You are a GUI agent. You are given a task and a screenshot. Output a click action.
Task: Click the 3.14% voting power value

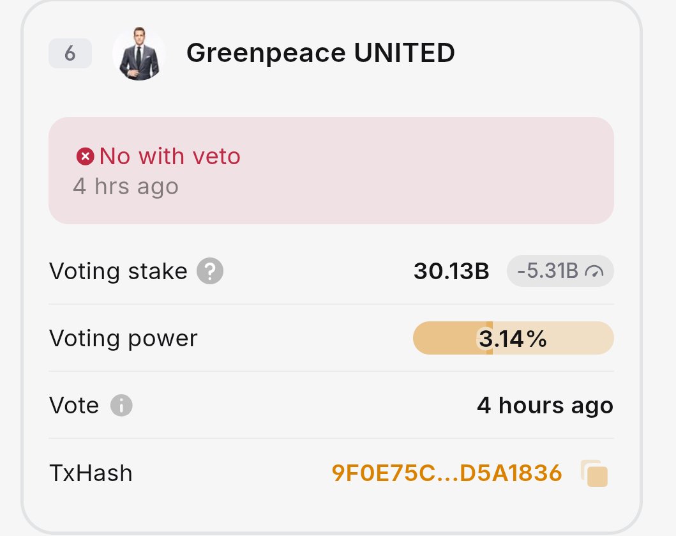pyautogui.click(x=513, y=339)
